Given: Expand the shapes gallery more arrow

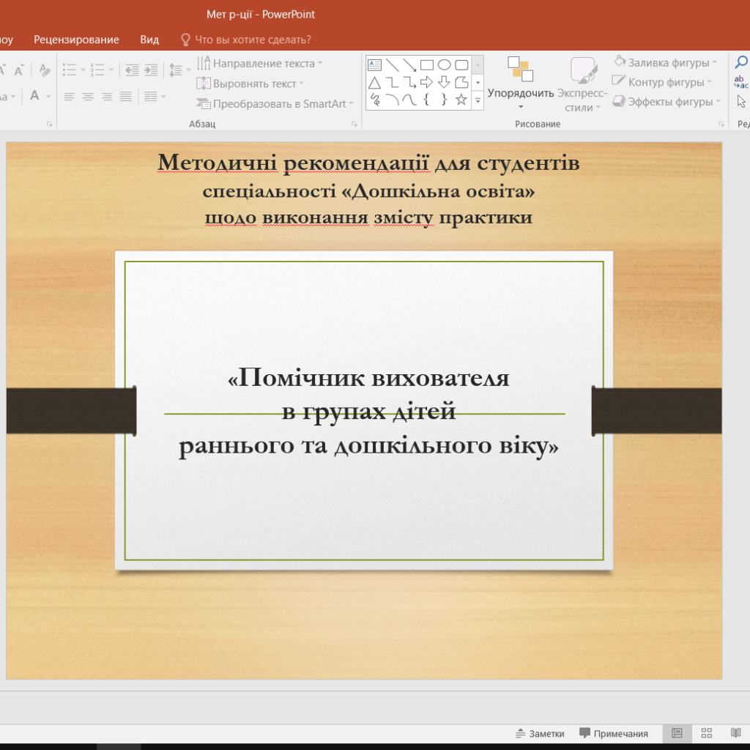Looking at the screenshot, I should coord(478,101).
